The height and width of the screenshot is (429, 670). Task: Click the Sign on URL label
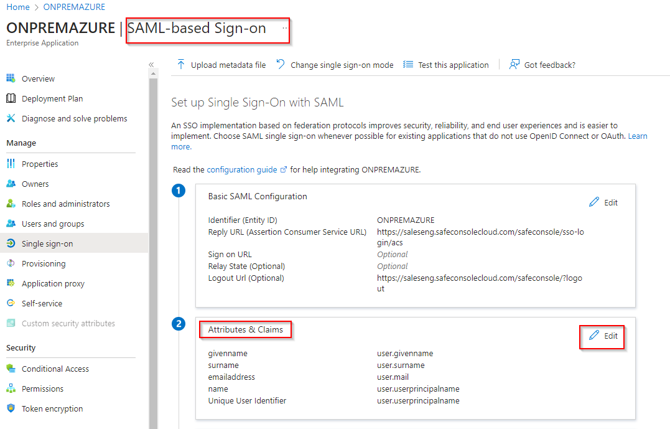click(230, 254)
